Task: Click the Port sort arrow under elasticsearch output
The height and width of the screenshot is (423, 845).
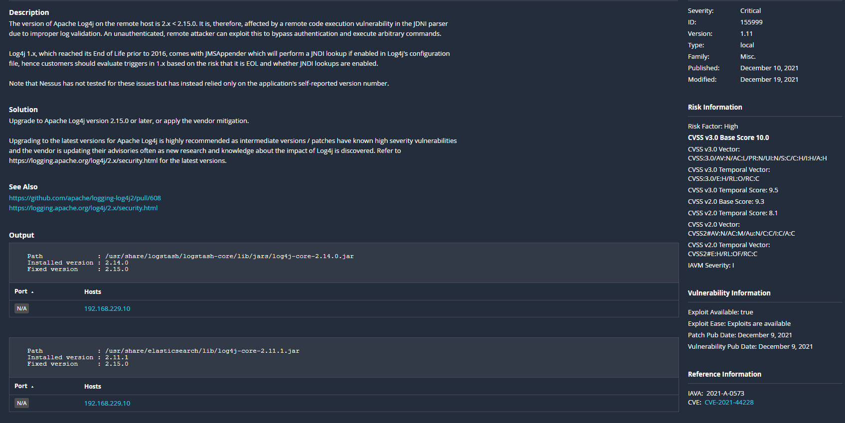Action: coord(32,387)
